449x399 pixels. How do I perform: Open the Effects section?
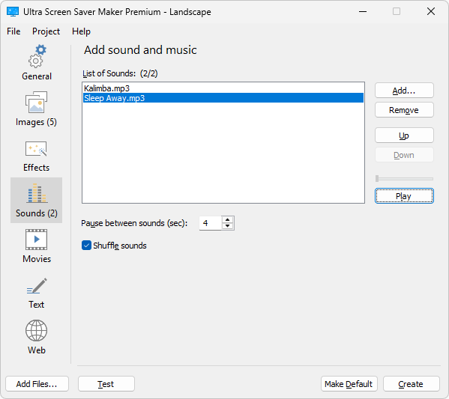pyautogui.click(x=37, y=154)
